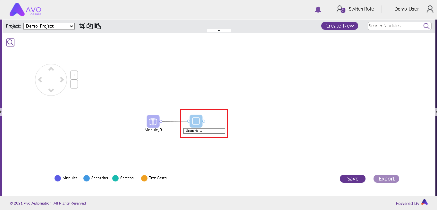Click the copyright 2021 Avo Automation text
The image size is (437, 210).
point(48,203)
